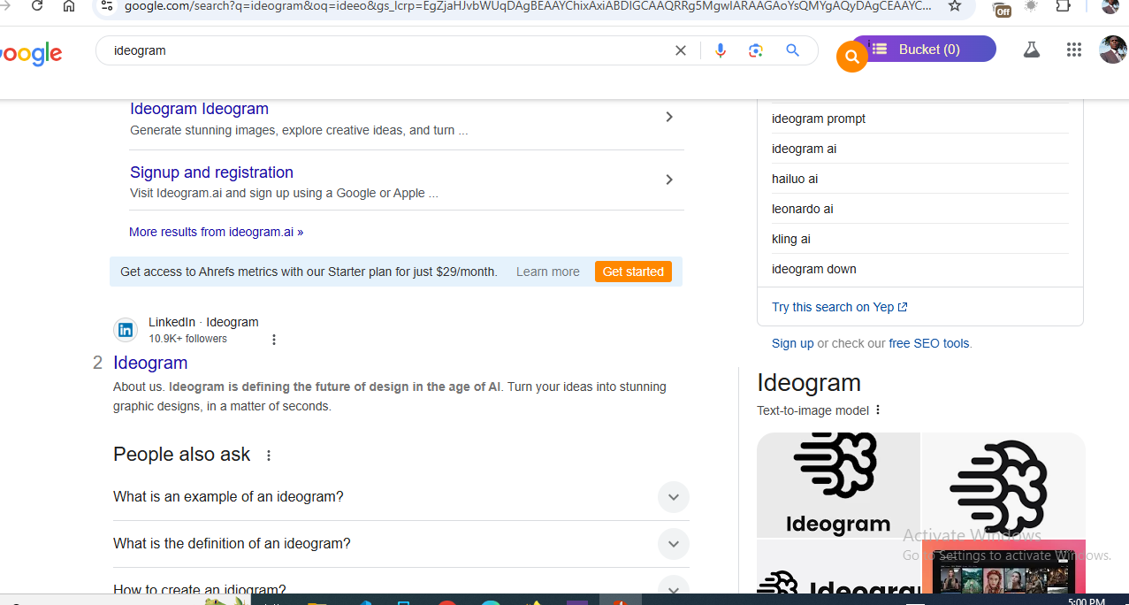Open the LinkedIn Ideogram result title
The image size is (1129, 605).
pos(150,363)
